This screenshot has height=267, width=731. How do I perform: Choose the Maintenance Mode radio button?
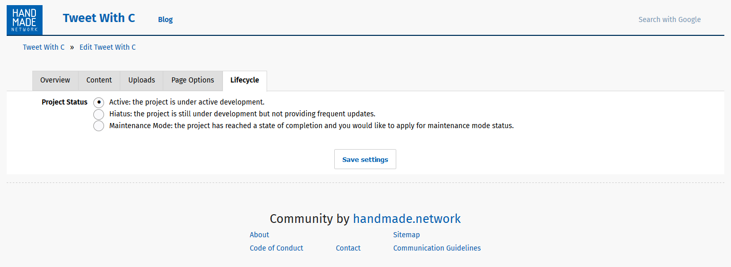pyautogui.click(x=99, y=126)
